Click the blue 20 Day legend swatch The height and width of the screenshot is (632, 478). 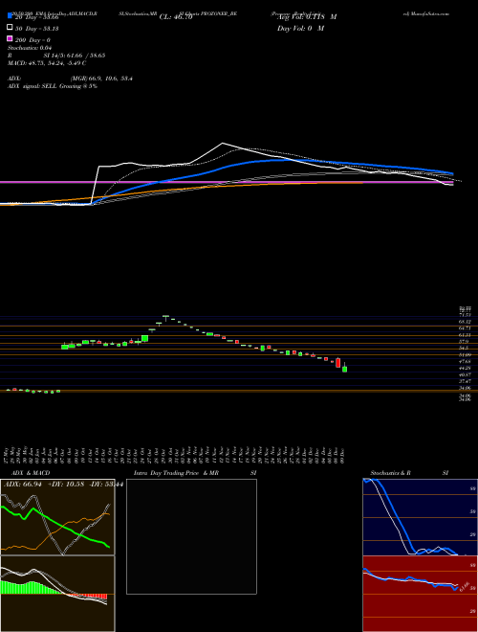point(10,15)
